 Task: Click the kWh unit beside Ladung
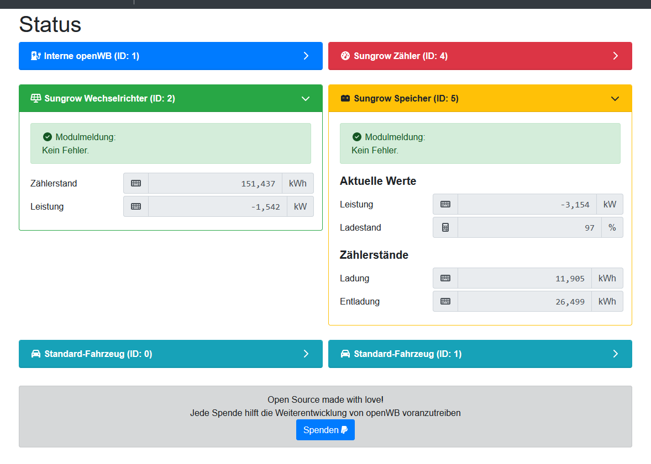[607, 278]
